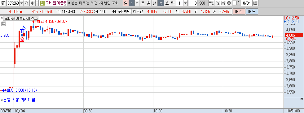Click the high price 4,125 in the quote bar
The height and width of the screenshot is (113, 304).
click(x=205, y=12)
